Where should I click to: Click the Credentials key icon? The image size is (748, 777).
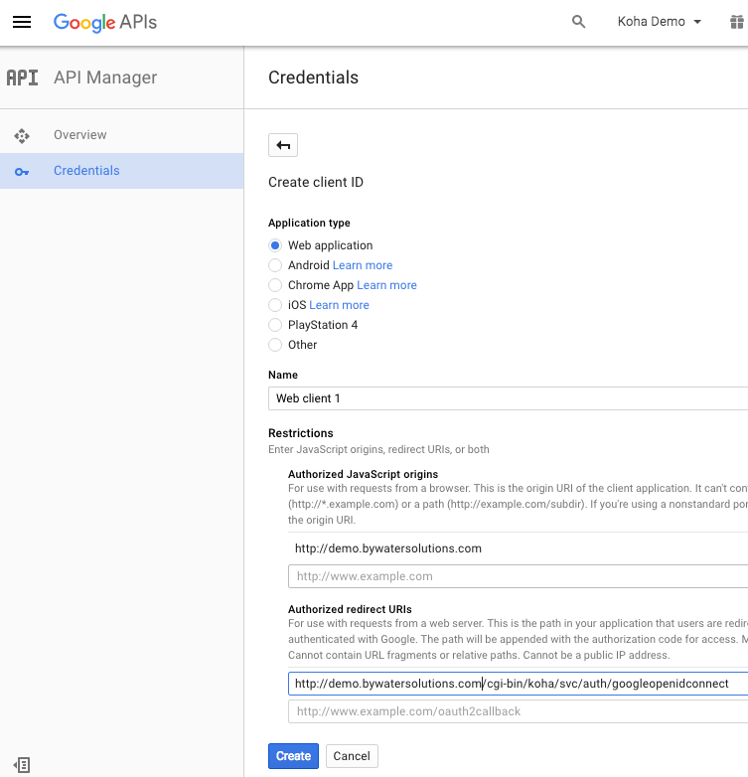point(22,171)
